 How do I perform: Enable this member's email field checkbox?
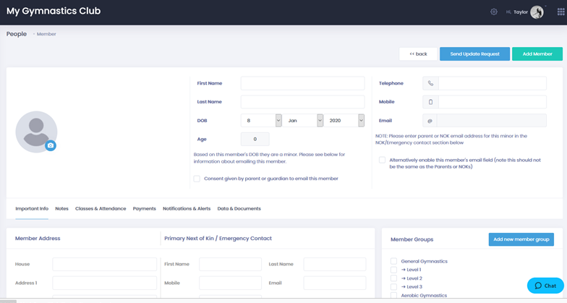coord(383,160)
